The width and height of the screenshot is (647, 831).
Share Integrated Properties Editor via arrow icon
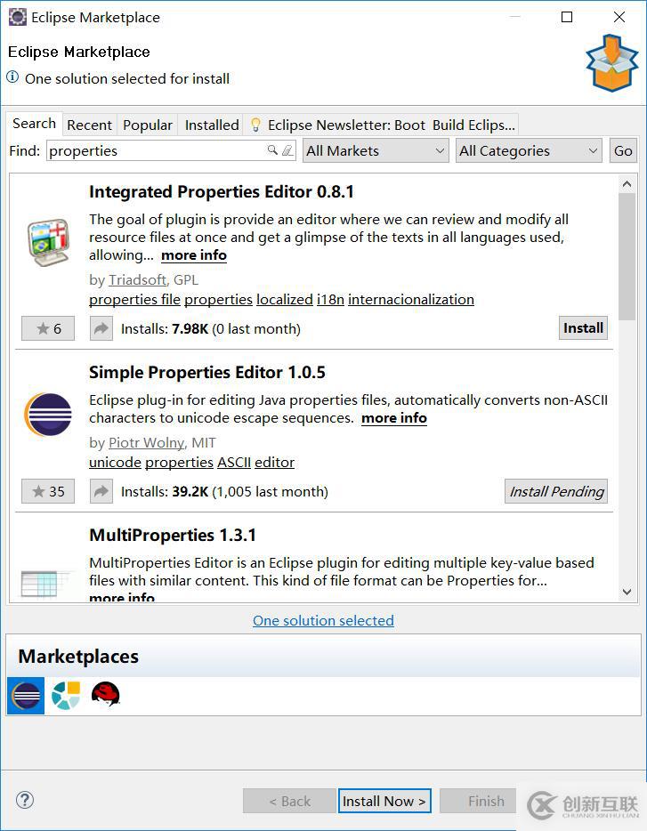tap(101, 328)
